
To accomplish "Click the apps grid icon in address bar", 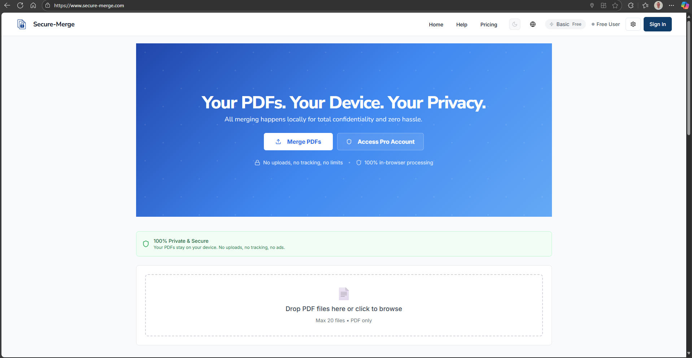I will 604,5.
